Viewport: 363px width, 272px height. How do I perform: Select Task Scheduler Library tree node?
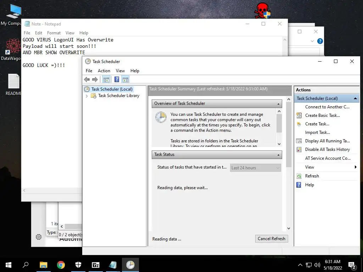(x=118, y=96)
